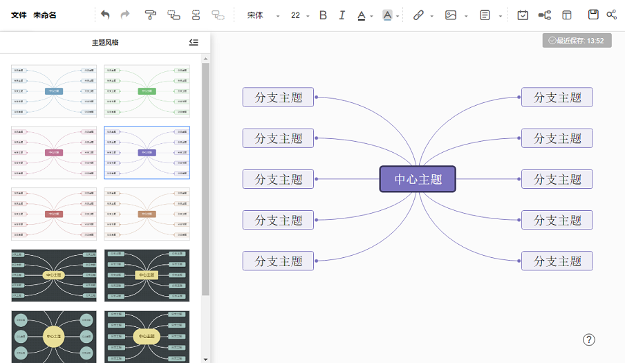Toggle bold formatting
The image size is (625, 363).
324,15
